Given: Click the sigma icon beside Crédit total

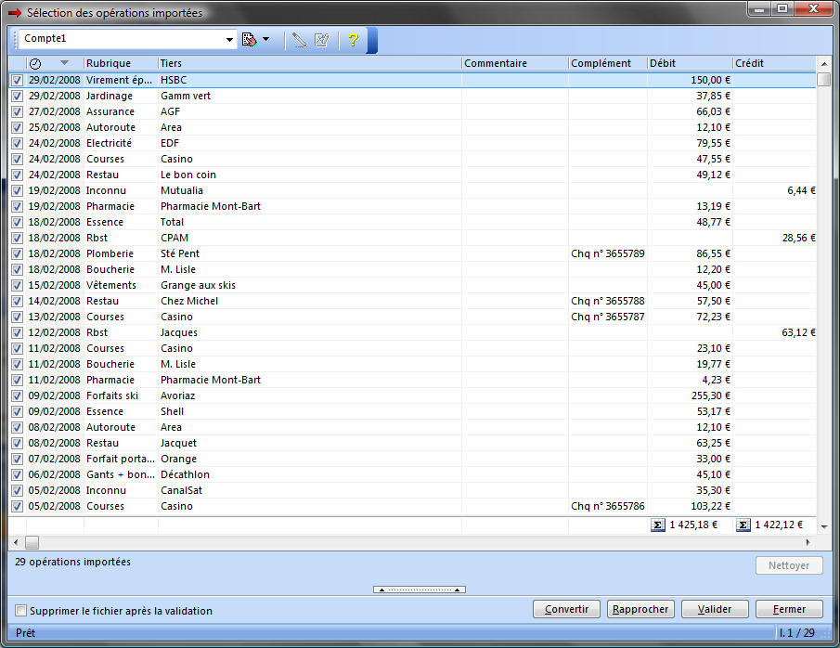Looking at the screenshot, I should 743,525.
